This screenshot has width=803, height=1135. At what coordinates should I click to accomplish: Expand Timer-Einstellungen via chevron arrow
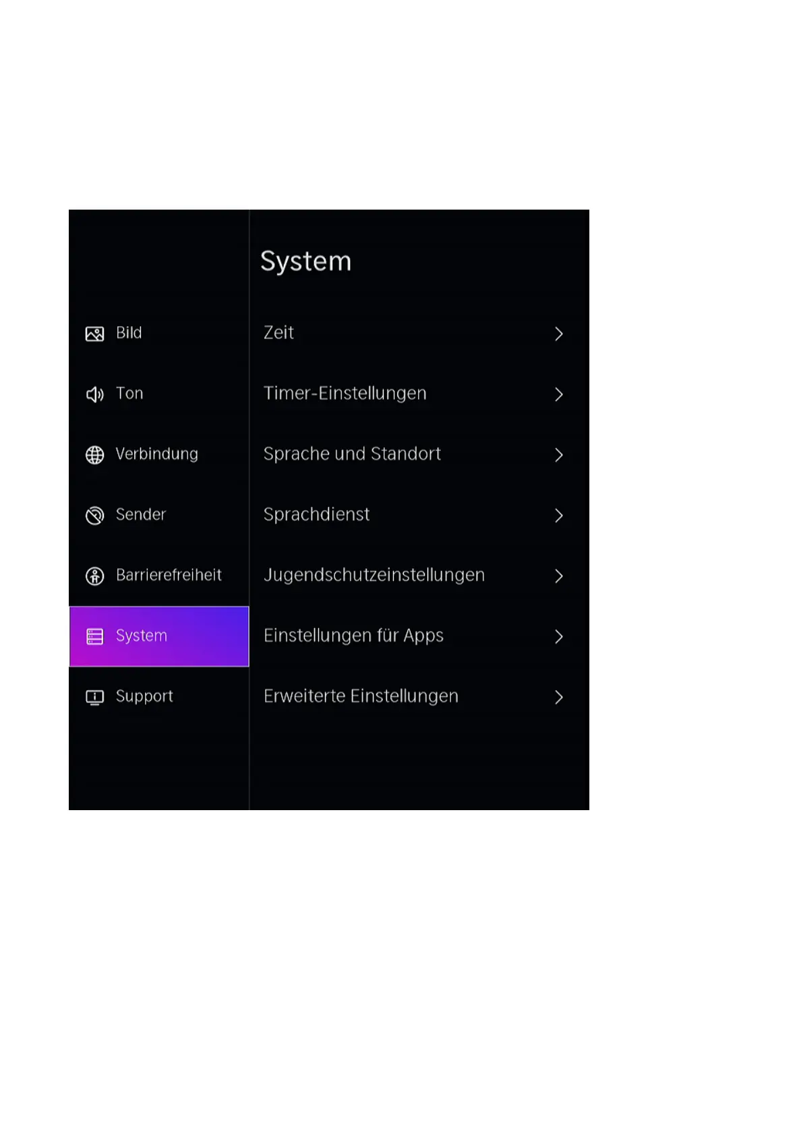[558, 394]
